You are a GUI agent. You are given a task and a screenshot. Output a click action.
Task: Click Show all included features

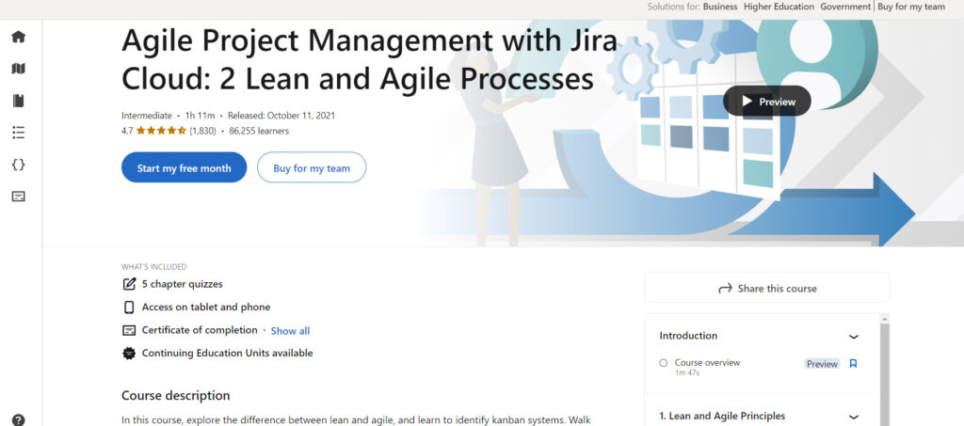pyautogui.click(x=290, y=331)
